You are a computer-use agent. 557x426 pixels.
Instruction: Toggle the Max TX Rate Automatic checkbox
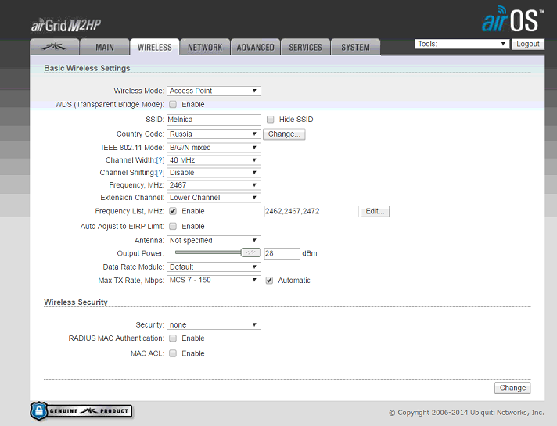(269, 281)
